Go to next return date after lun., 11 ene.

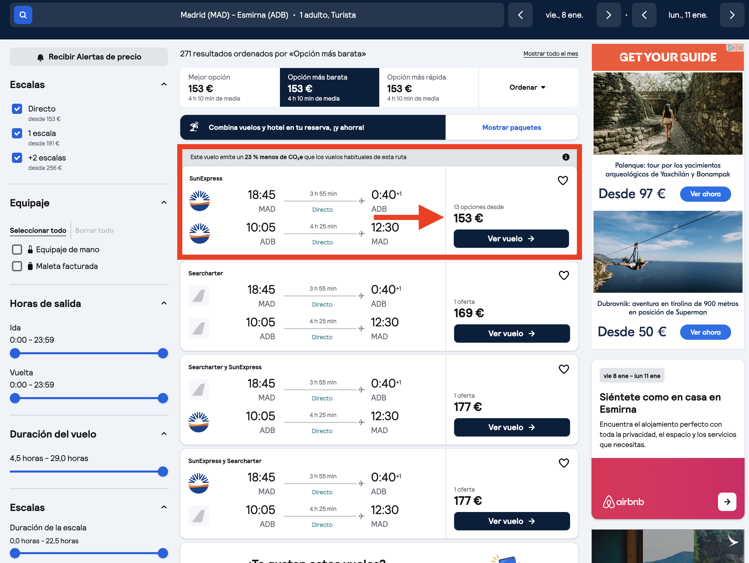[x=732, y=15]
